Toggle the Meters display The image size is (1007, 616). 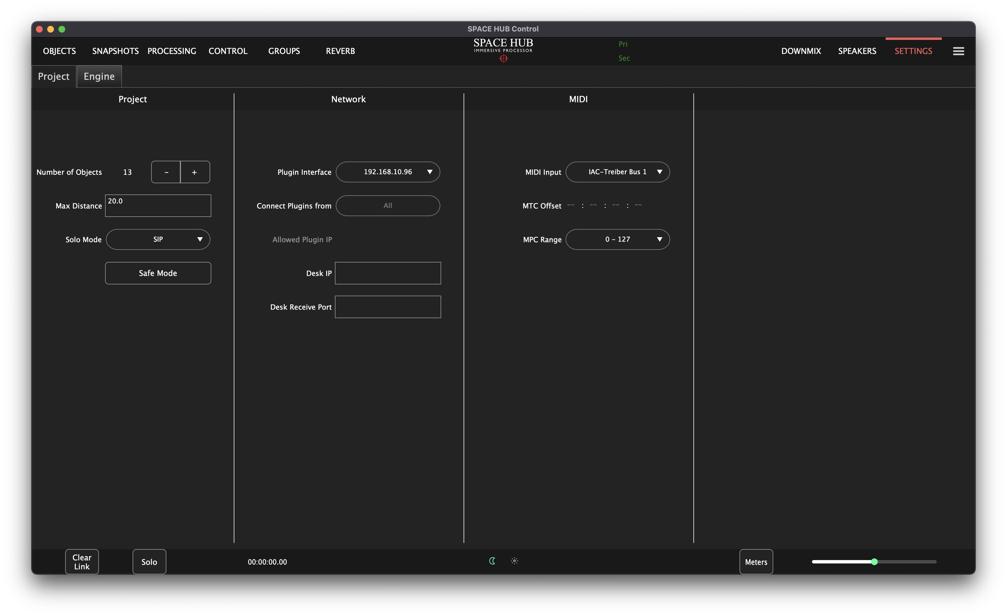click(x=756, y=562)
